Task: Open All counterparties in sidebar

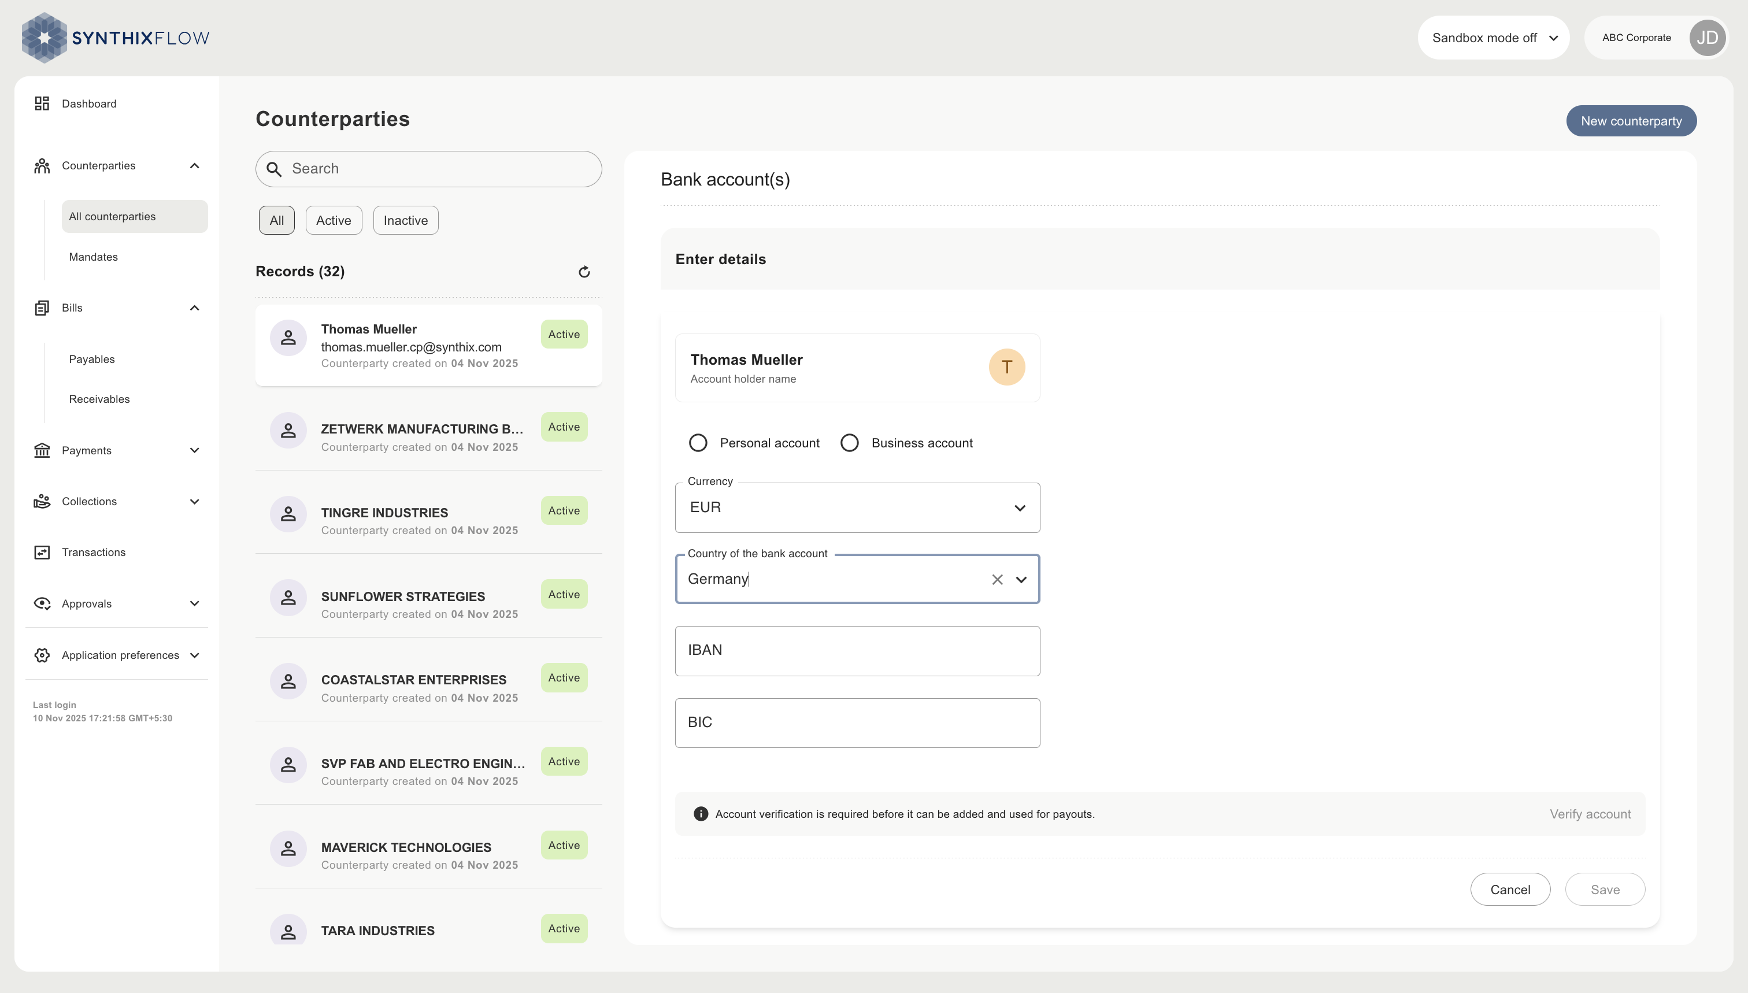Action: (134, 216)
